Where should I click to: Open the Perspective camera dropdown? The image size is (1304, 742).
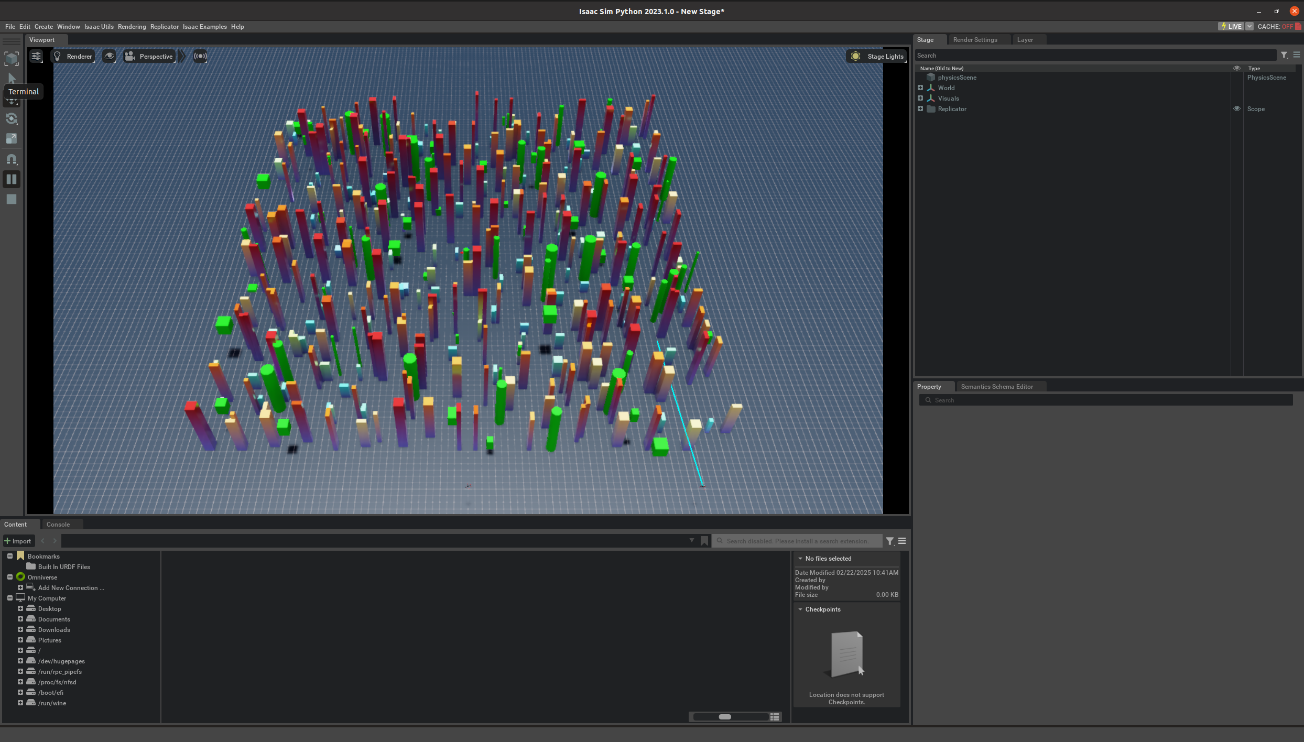pos(149,56)
